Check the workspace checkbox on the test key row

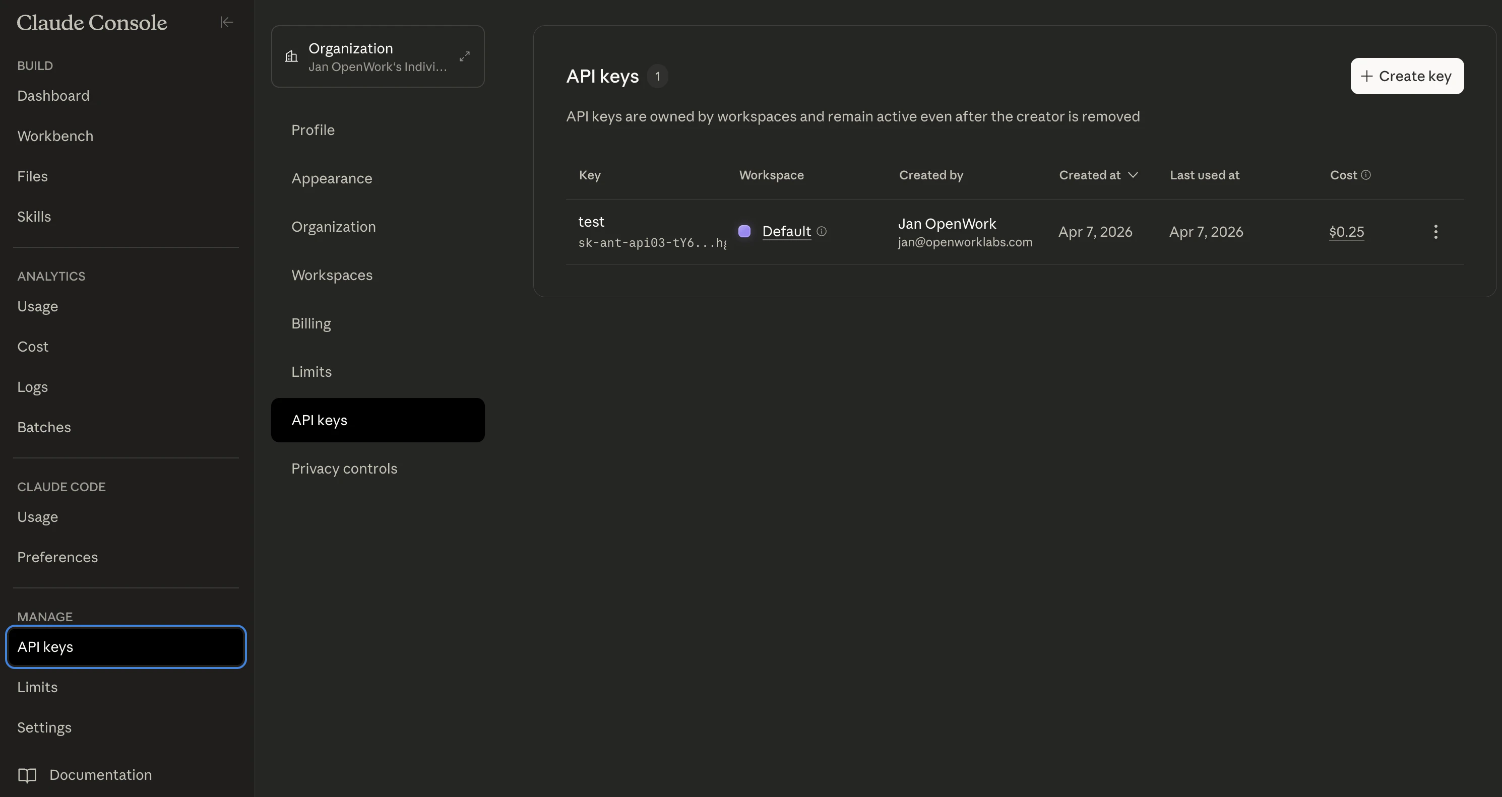744,231
